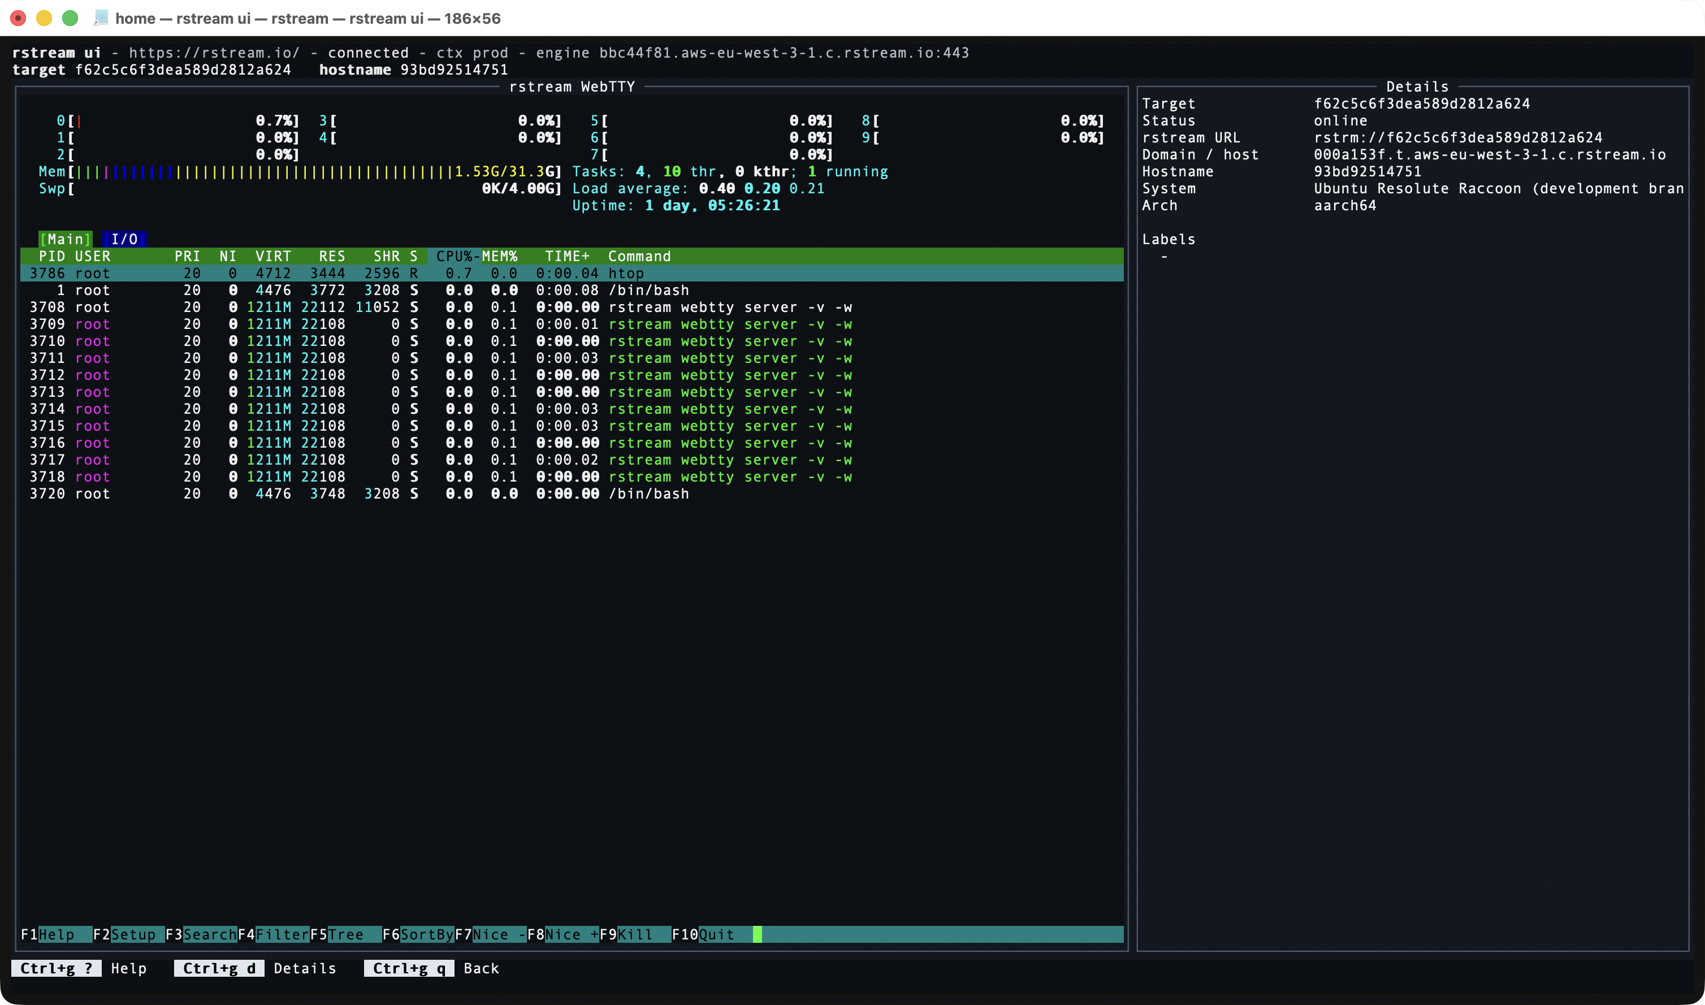Screen dimensions: 1705x1005
Task: Open the F6SortBy selection menu
Action: tap(418, 934)
